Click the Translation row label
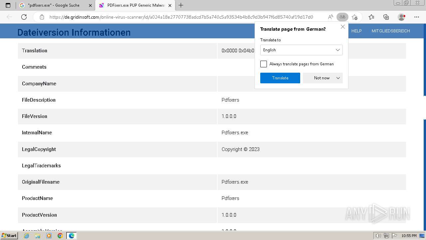 35,51
